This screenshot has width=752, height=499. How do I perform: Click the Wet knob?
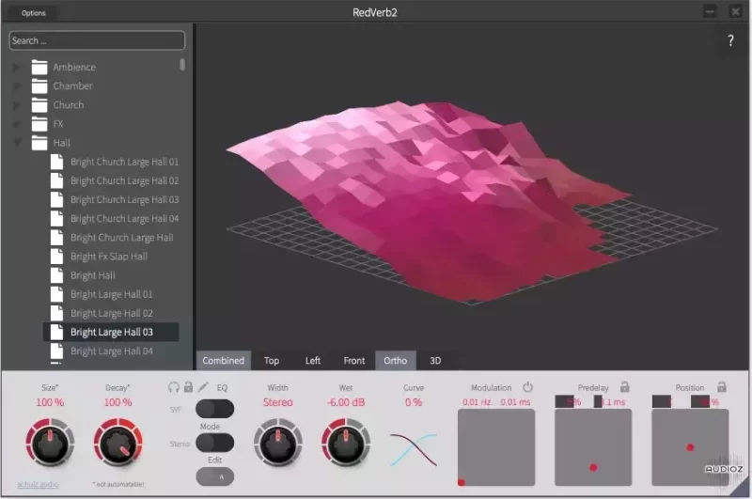pyautogui.click(x=346, y=443)
